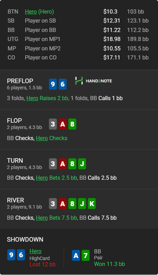This screenshot has height=275, width=158.
Task: Click BB's blue Ace card at showdown
Action: tap(76, 255)
